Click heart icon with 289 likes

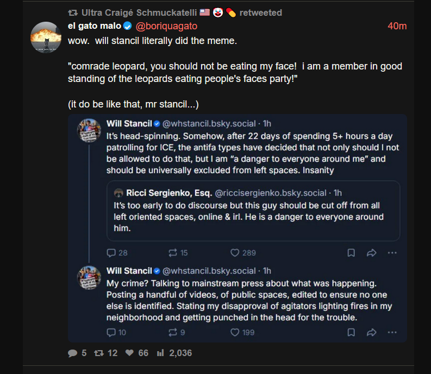point(235,252)
